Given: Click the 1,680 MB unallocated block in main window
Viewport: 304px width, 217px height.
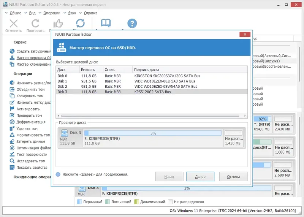Looking at the screenshot, I should tap(283, 147).
